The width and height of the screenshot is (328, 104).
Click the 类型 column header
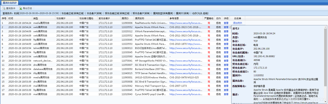pos(36,19)
